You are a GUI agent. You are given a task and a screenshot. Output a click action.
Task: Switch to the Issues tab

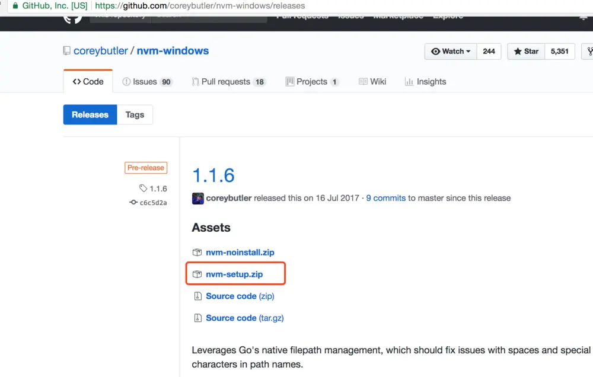[x=146, y=82]
